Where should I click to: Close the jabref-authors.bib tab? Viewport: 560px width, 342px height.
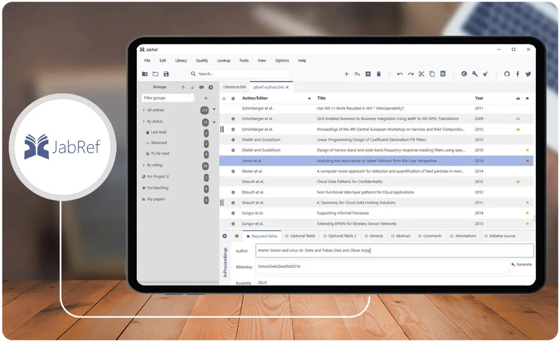click(287, 87)
